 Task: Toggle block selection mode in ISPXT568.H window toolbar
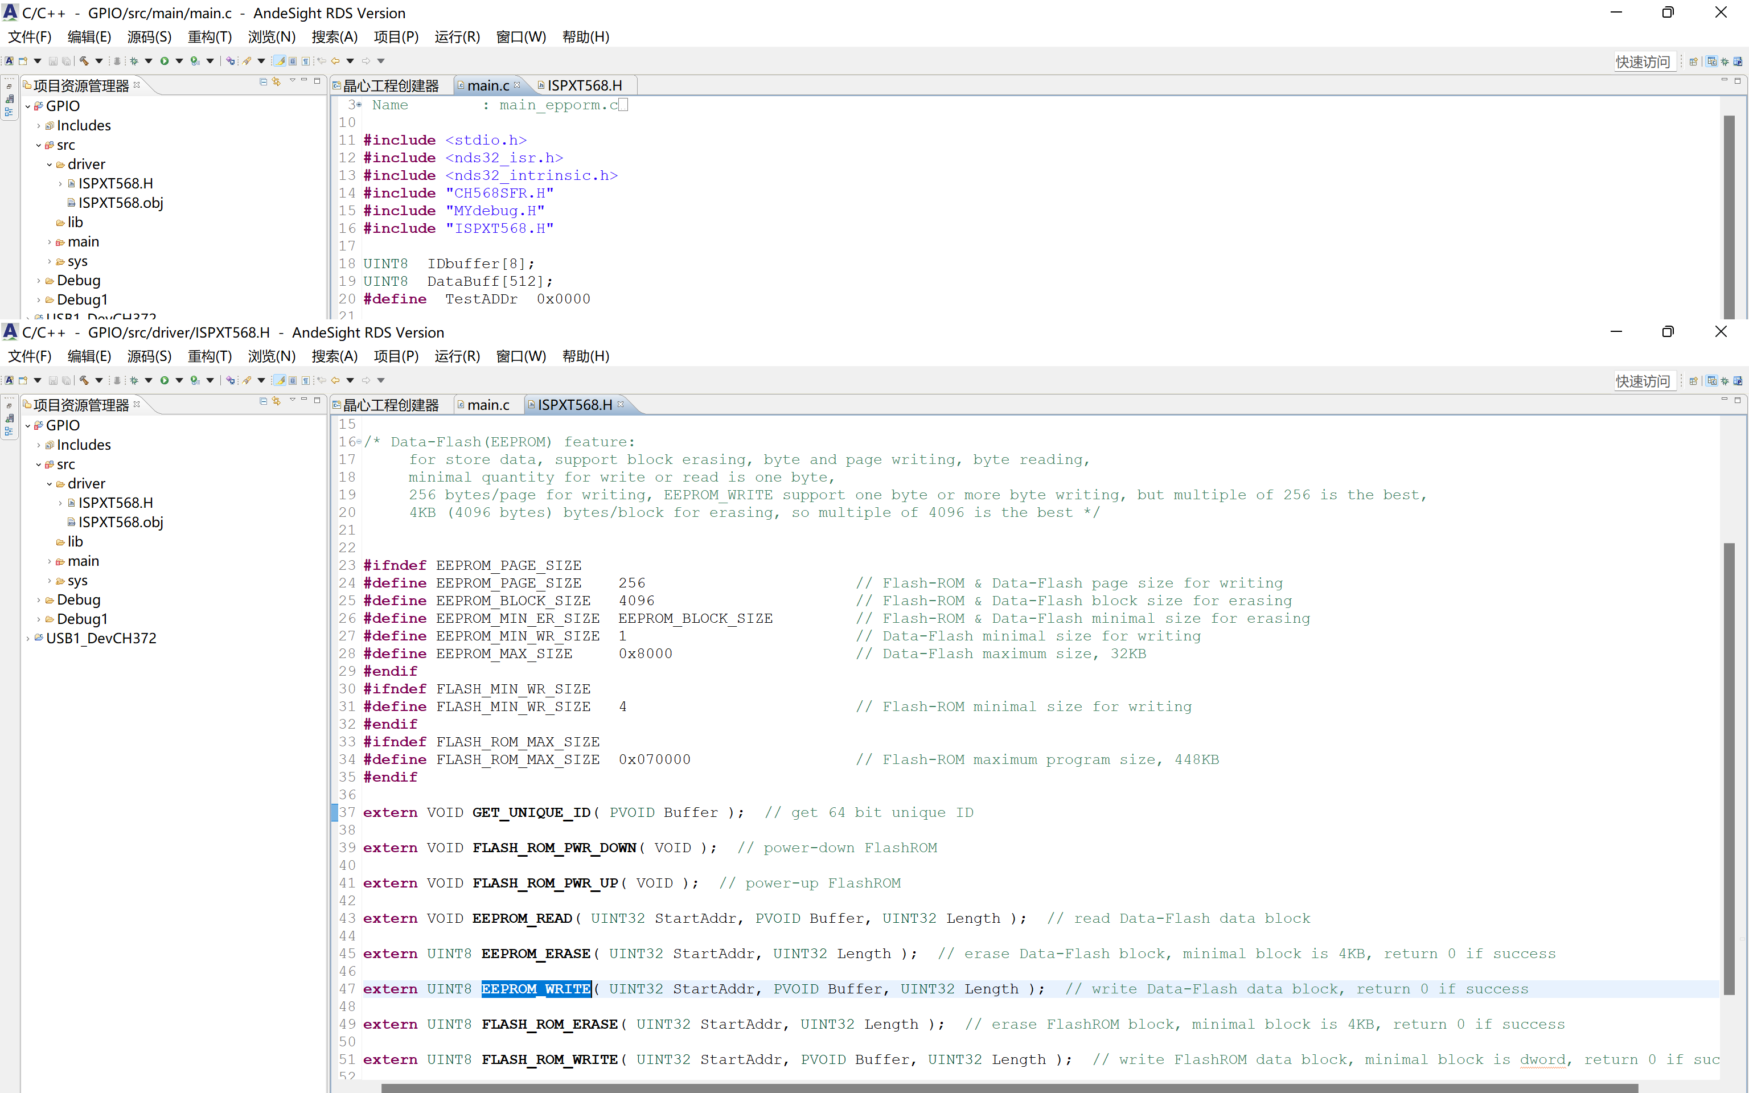pyautogui.click(x=293, y=380)
